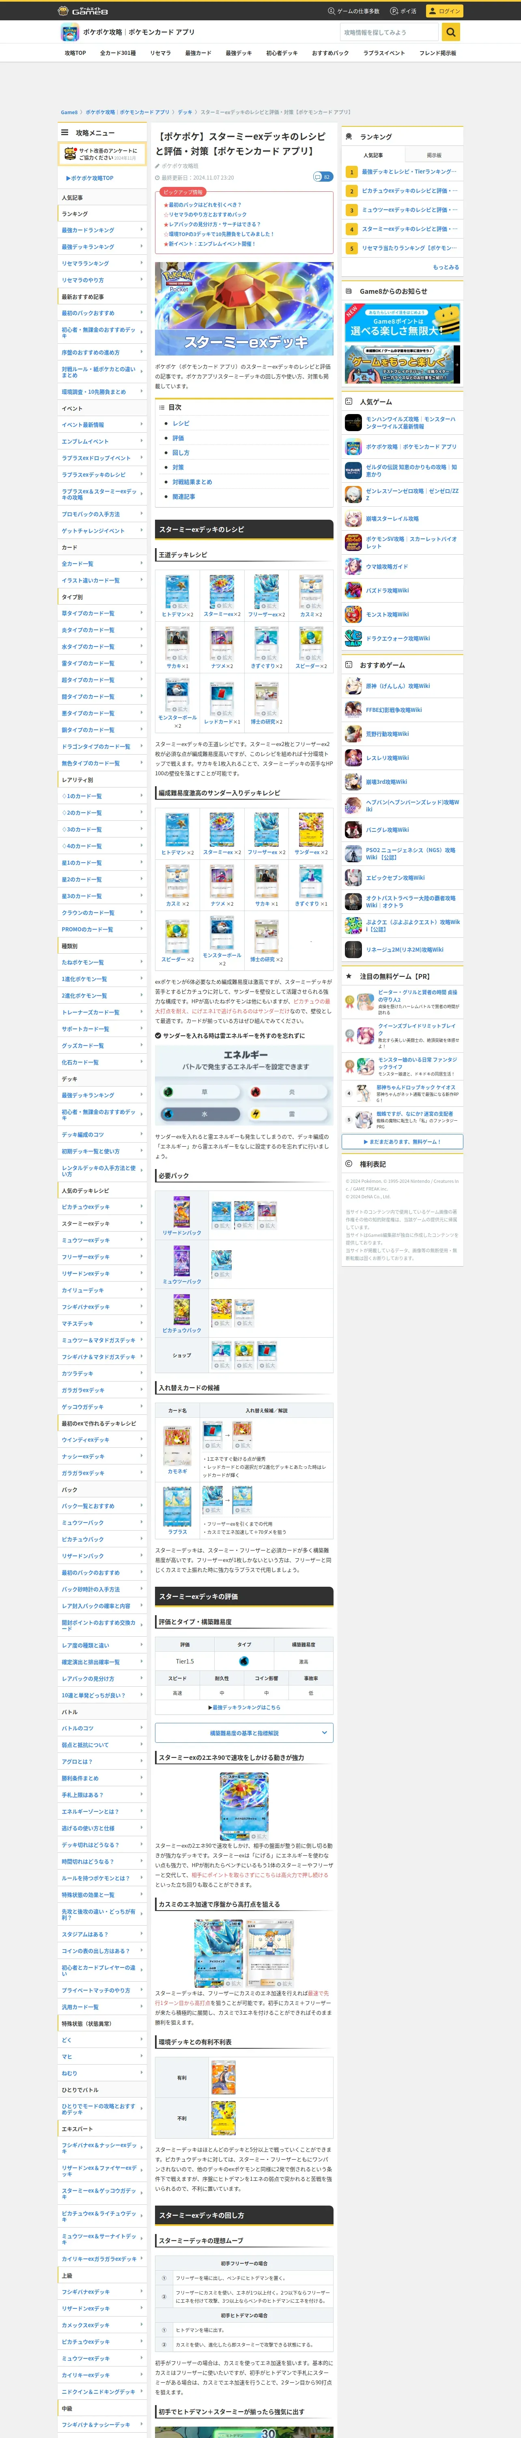The width and height of the screenshot is (521, 2438).
Task: Open the ポイ活 link in header
Action: point(404,11)
